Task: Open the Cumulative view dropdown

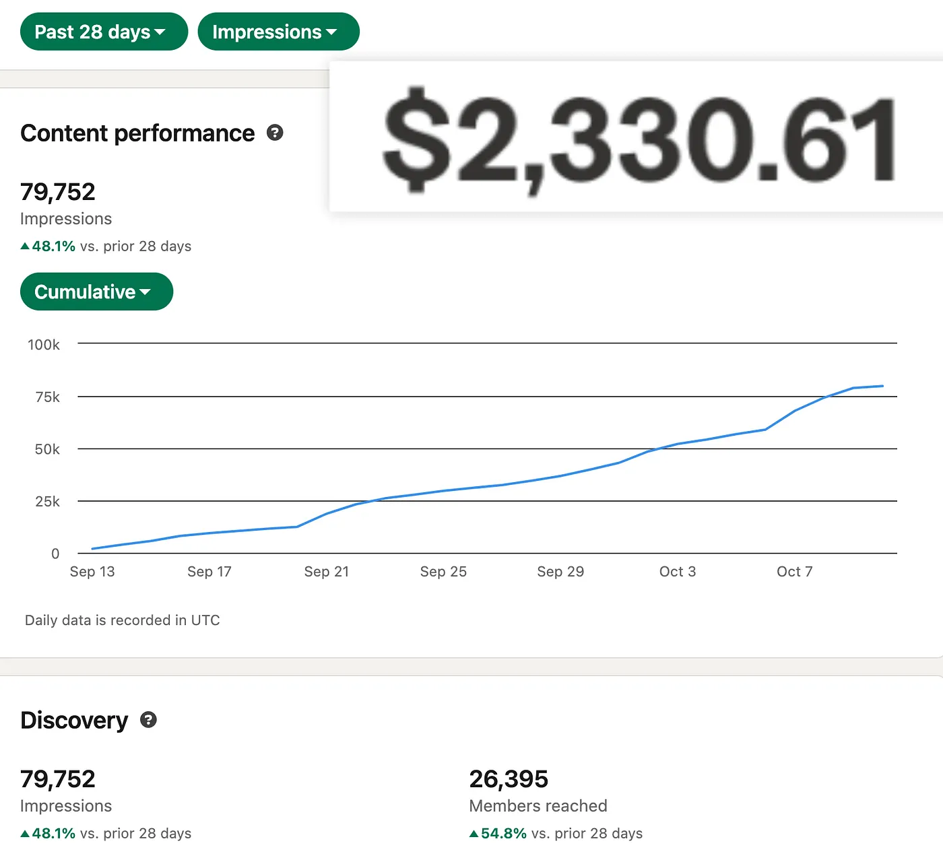Action: coord(96,292)
